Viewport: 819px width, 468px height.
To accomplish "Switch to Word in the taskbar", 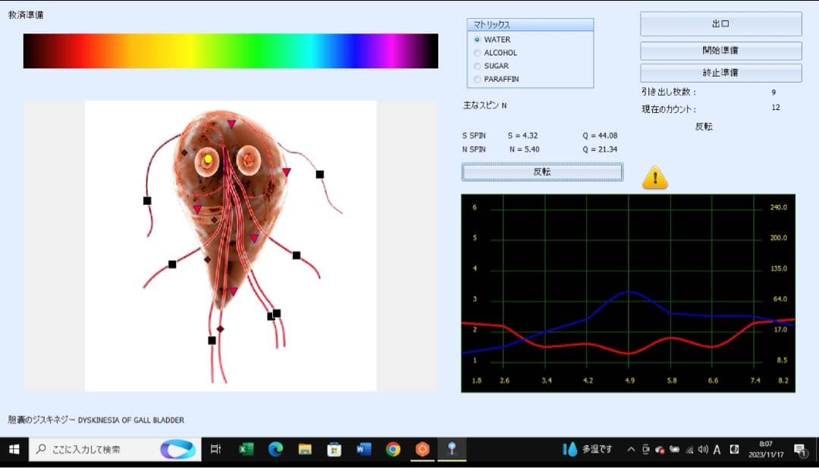I will 363,449.
